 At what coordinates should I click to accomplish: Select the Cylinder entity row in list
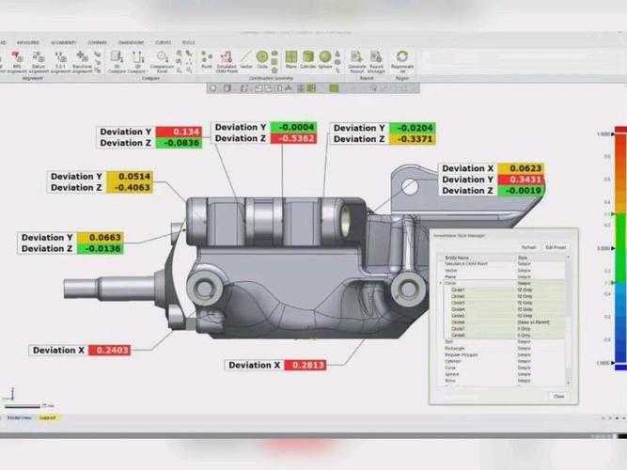coord(502,361)
